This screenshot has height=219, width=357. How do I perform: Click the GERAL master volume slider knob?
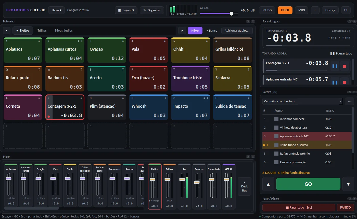pyautogui.click(x=232, y=13)
